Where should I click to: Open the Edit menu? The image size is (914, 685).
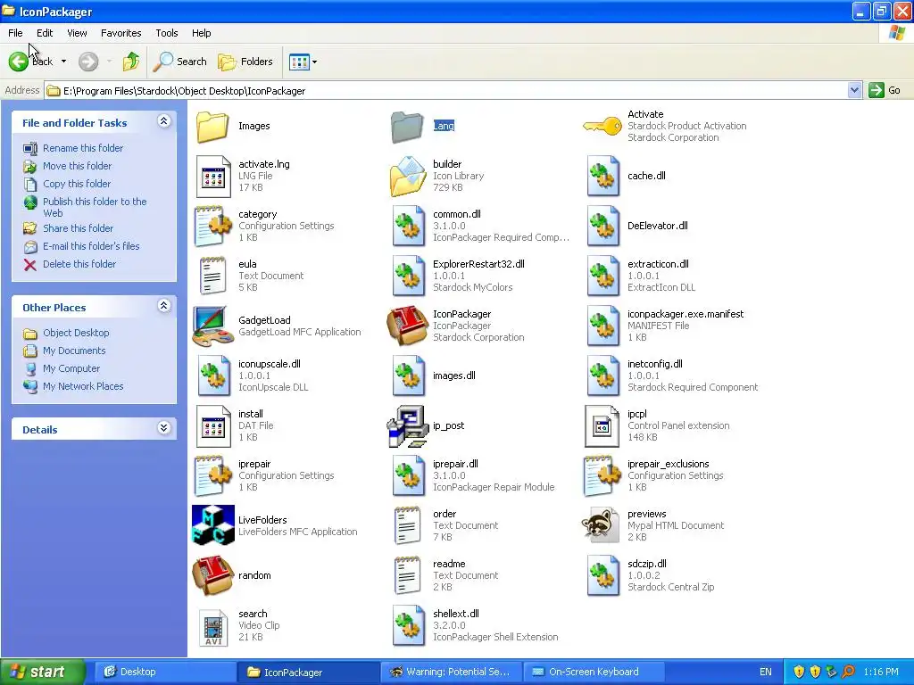click(x=45, y=33)
